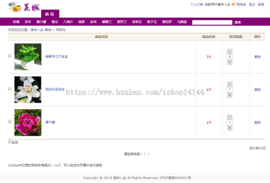Check the 全选 select-all checkbox
The height and width of the screenshot is (183, 270).
tap(9, 141)
